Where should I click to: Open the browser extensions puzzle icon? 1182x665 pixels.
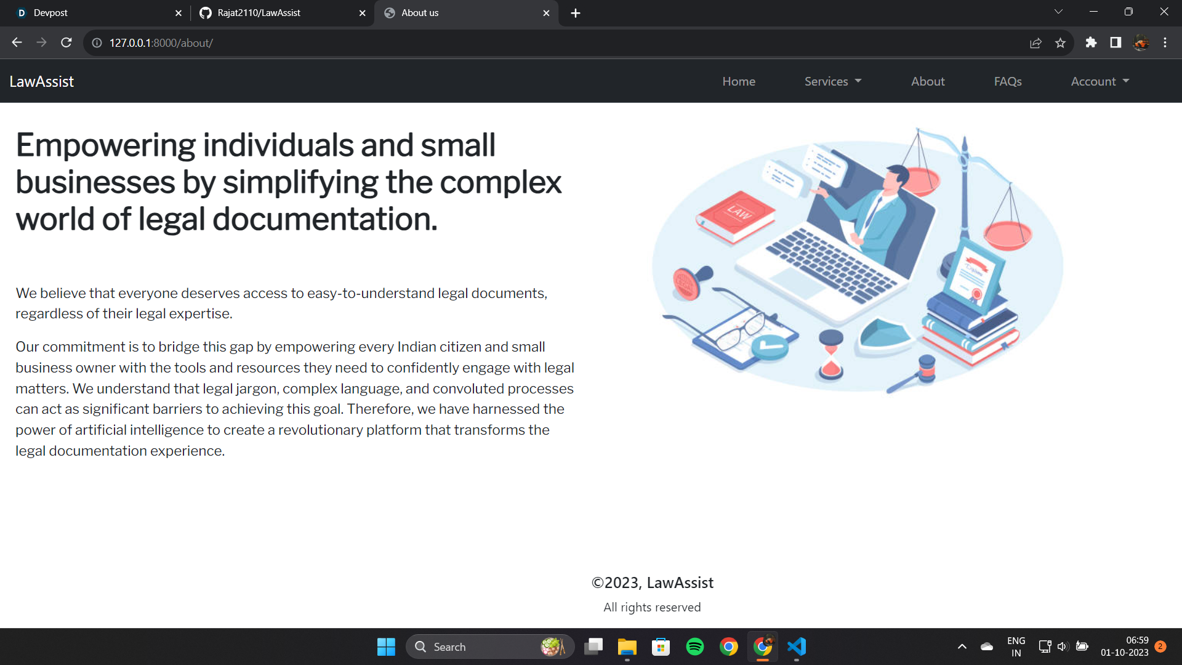(x=1091, y=42)
